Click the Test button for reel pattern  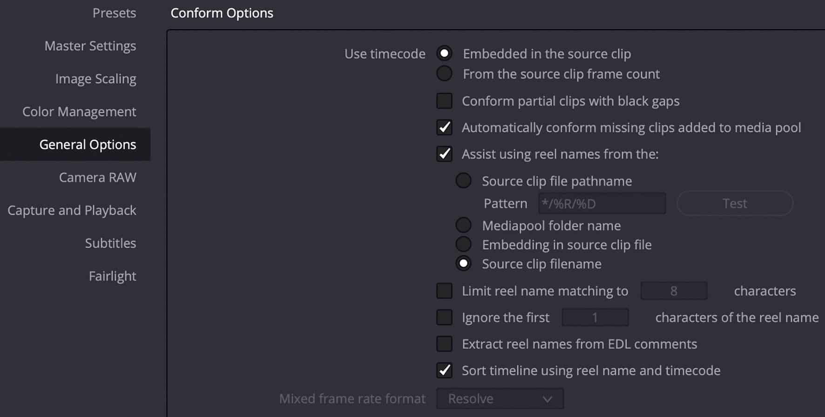(735, 203)
